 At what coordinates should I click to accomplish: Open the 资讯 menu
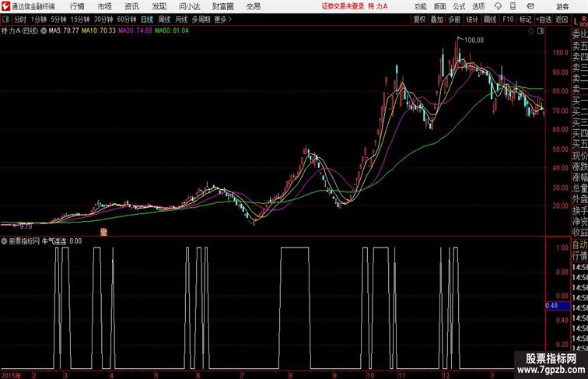pyautogui.click(x=131, y=6)
